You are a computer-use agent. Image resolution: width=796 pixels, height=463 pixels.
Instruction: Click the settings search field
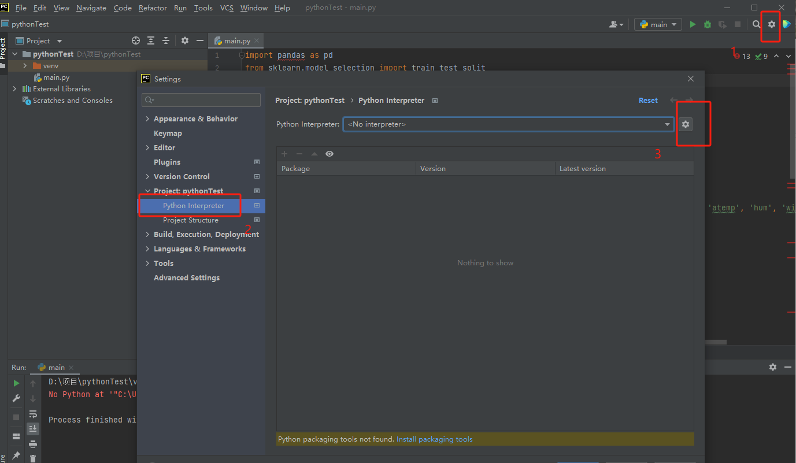(x=201, y=100)
